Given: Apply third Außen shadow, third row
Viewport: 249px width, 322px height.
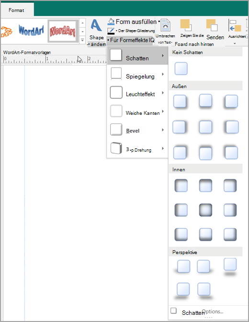Looking at the screenshot, I should (x=231, y=153).
